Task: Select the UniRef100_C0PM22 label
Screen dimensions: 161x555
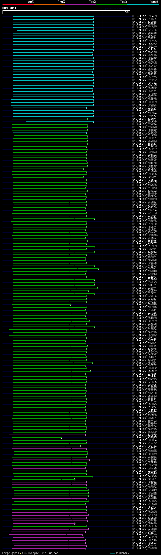Action: click(x=144, y=88)
